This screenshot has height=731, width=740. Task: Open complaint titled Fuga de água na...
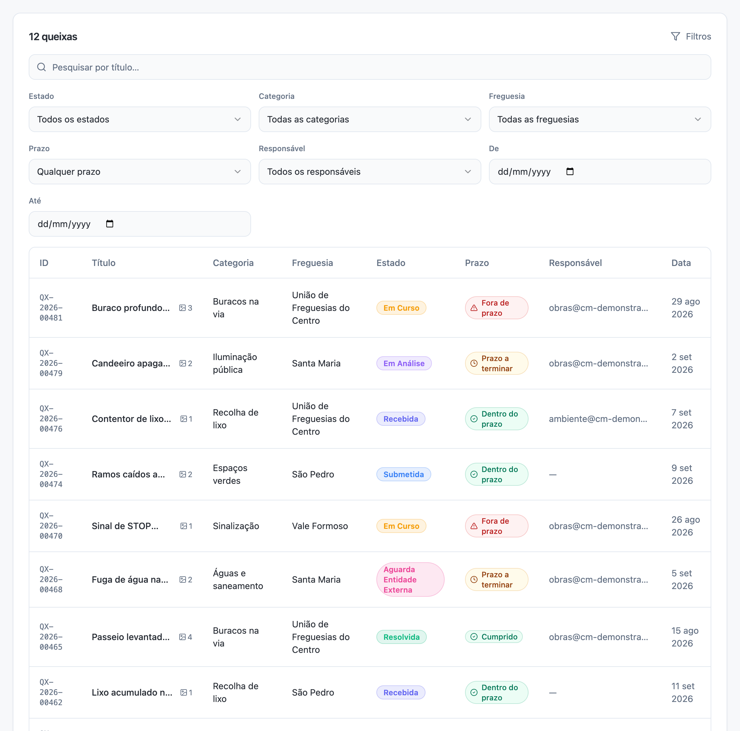point(130,580)
